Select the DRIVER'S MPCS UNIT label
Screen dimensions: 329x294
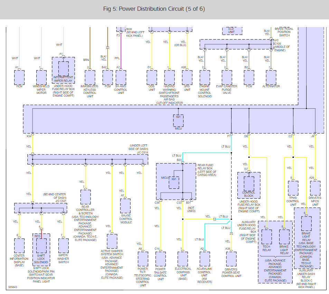click(315, 201)
